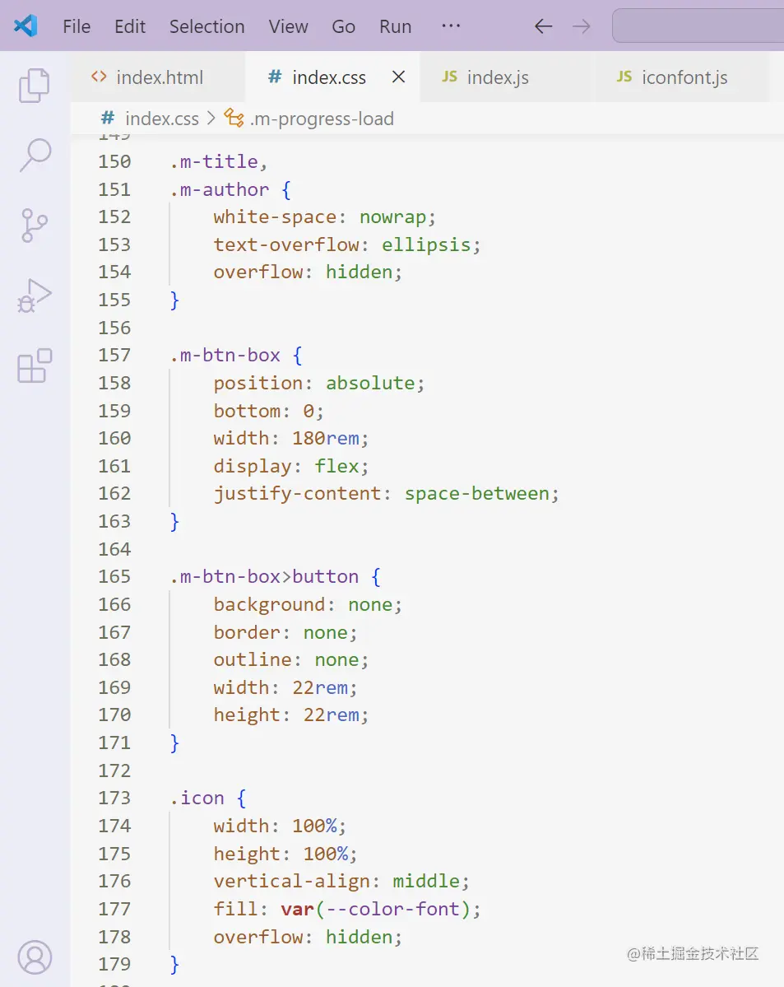Click "width: 180rem;" declaration
This screenshot has width=784, height=987.
290,438
